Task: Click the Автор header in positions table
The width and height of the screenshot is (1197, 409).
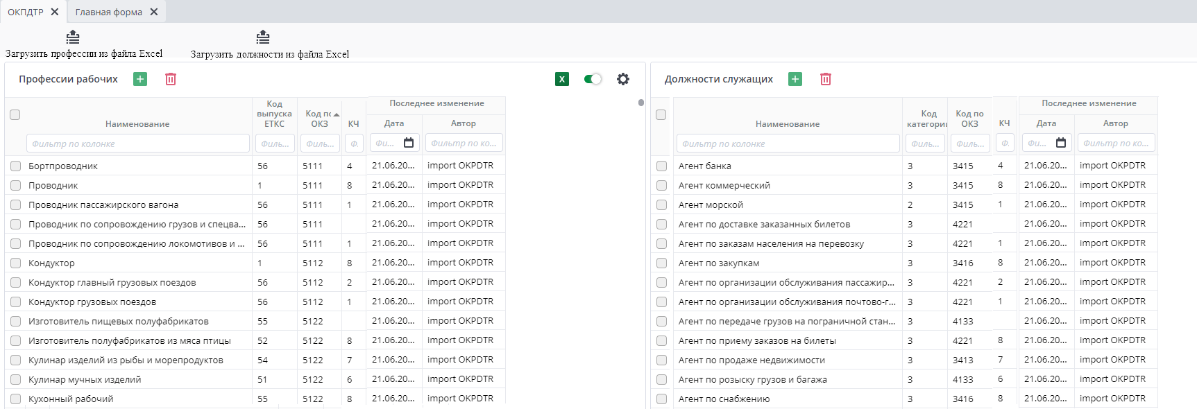Action: coord(1115,123)
